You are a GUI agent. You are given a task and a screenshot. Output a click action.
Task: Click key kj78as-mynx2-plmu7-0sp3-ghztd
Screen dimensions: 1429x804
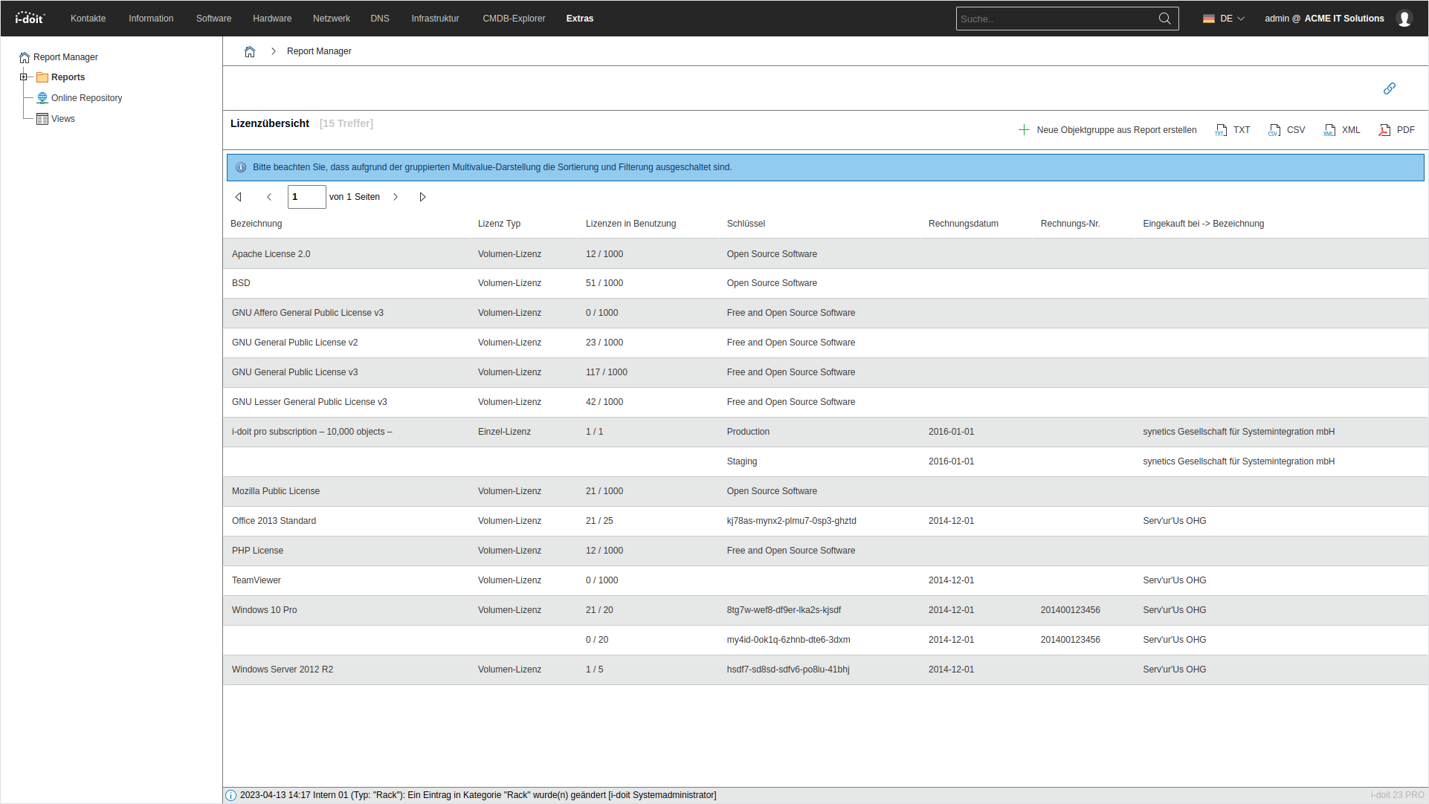point(791,521)
